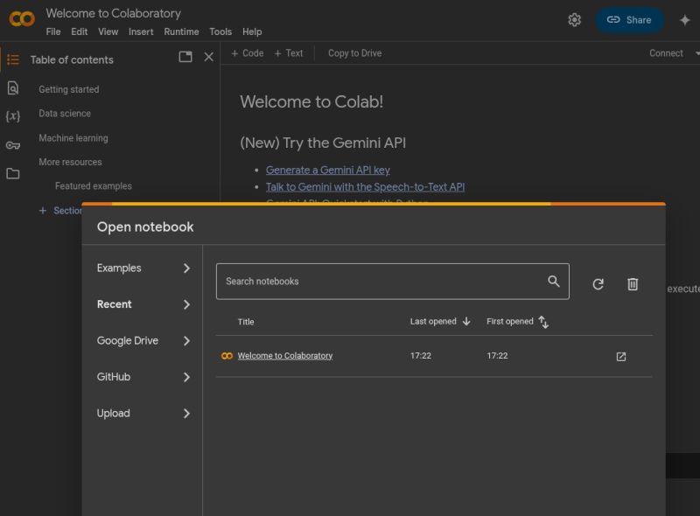
Task: Open Colab settings via the gear icon
Action: click(x=575, y=19)
